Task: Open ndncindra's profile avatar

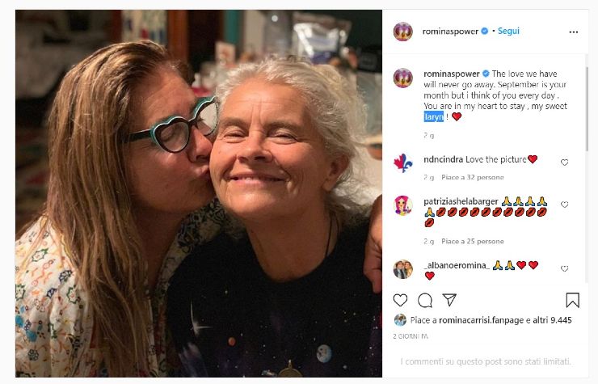Action: 402,162
